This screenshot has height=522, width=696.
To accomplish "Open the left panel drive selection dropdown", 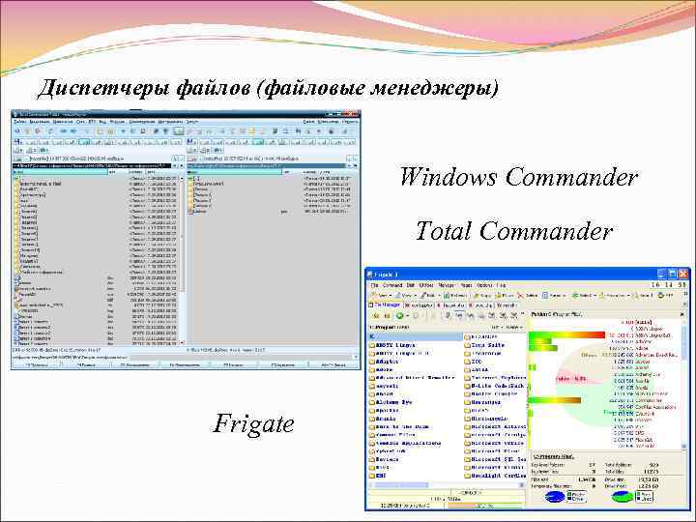I will [19, 159].
